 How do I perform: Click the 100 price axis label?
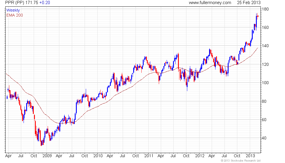point(265,83)
